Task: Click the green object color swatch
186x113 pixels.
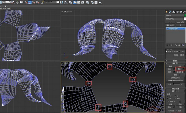Action: (x=185, y=15)
